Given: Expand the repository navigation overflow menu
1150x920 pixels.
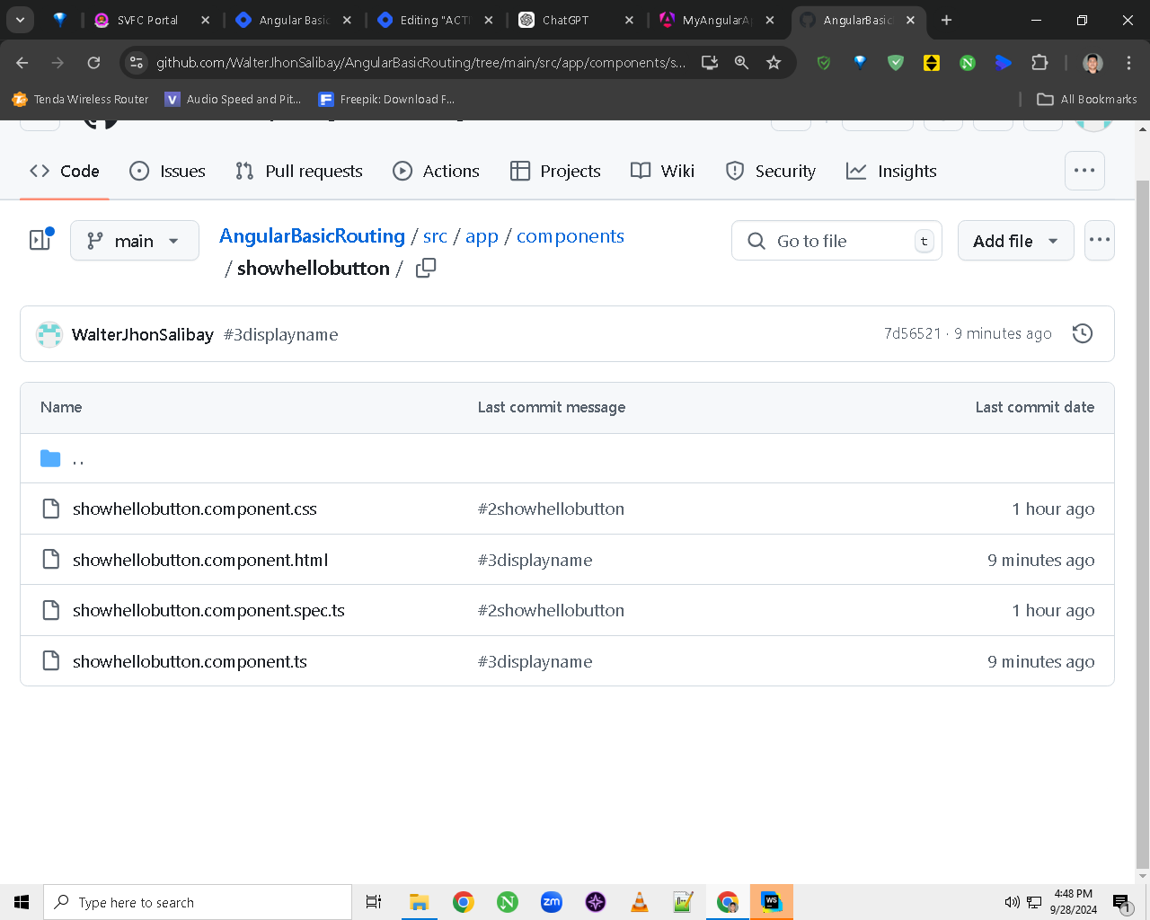Looking at the screenshot, I should tap(1084, 171).
